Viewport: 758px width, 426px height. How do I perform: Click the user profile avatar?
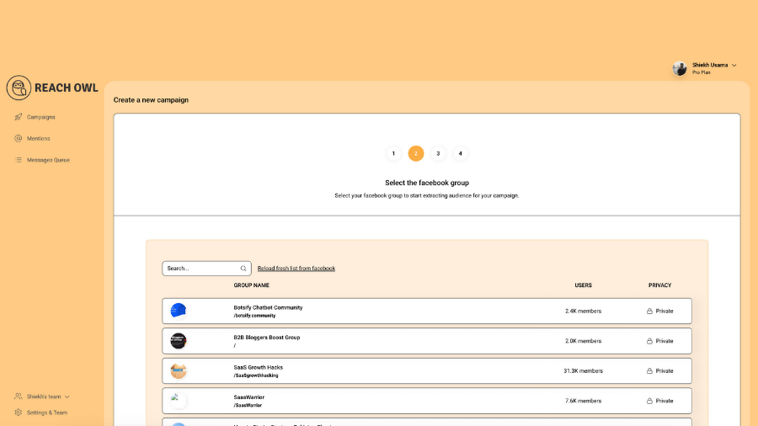tap(680, 68)
